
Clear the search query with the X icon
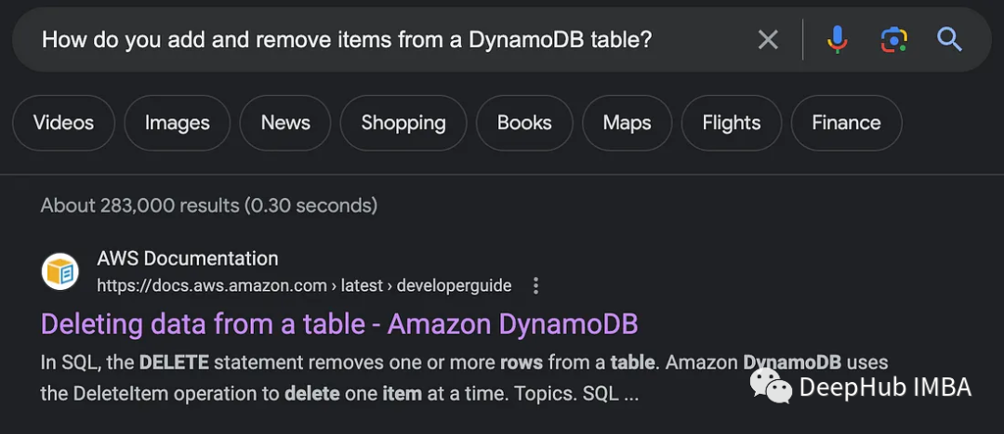[x=768, y=40]
